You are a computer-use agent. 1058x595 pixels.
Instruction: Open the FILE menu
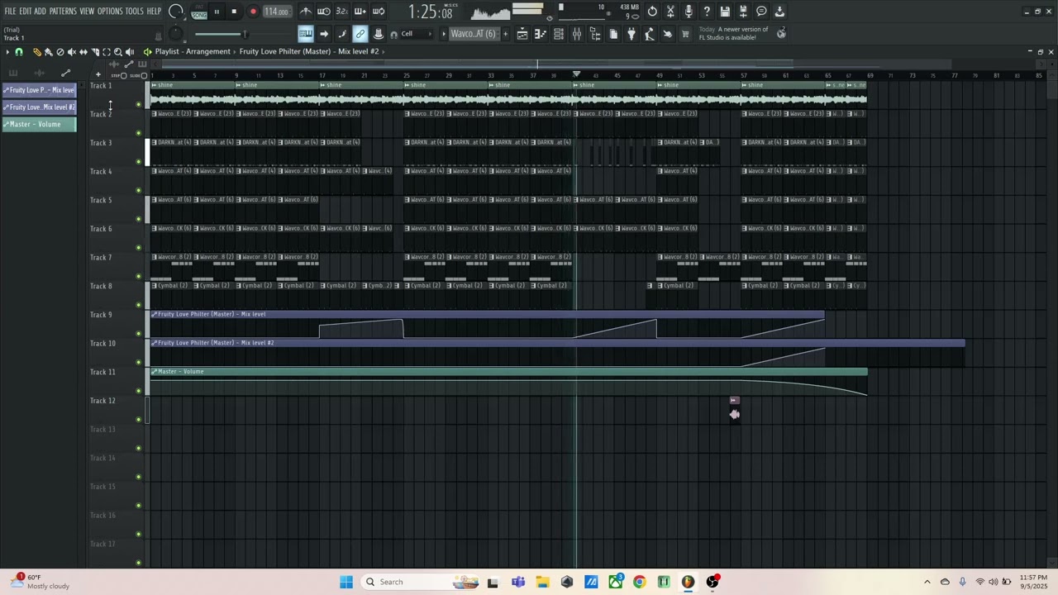click(x=10, y=12)
